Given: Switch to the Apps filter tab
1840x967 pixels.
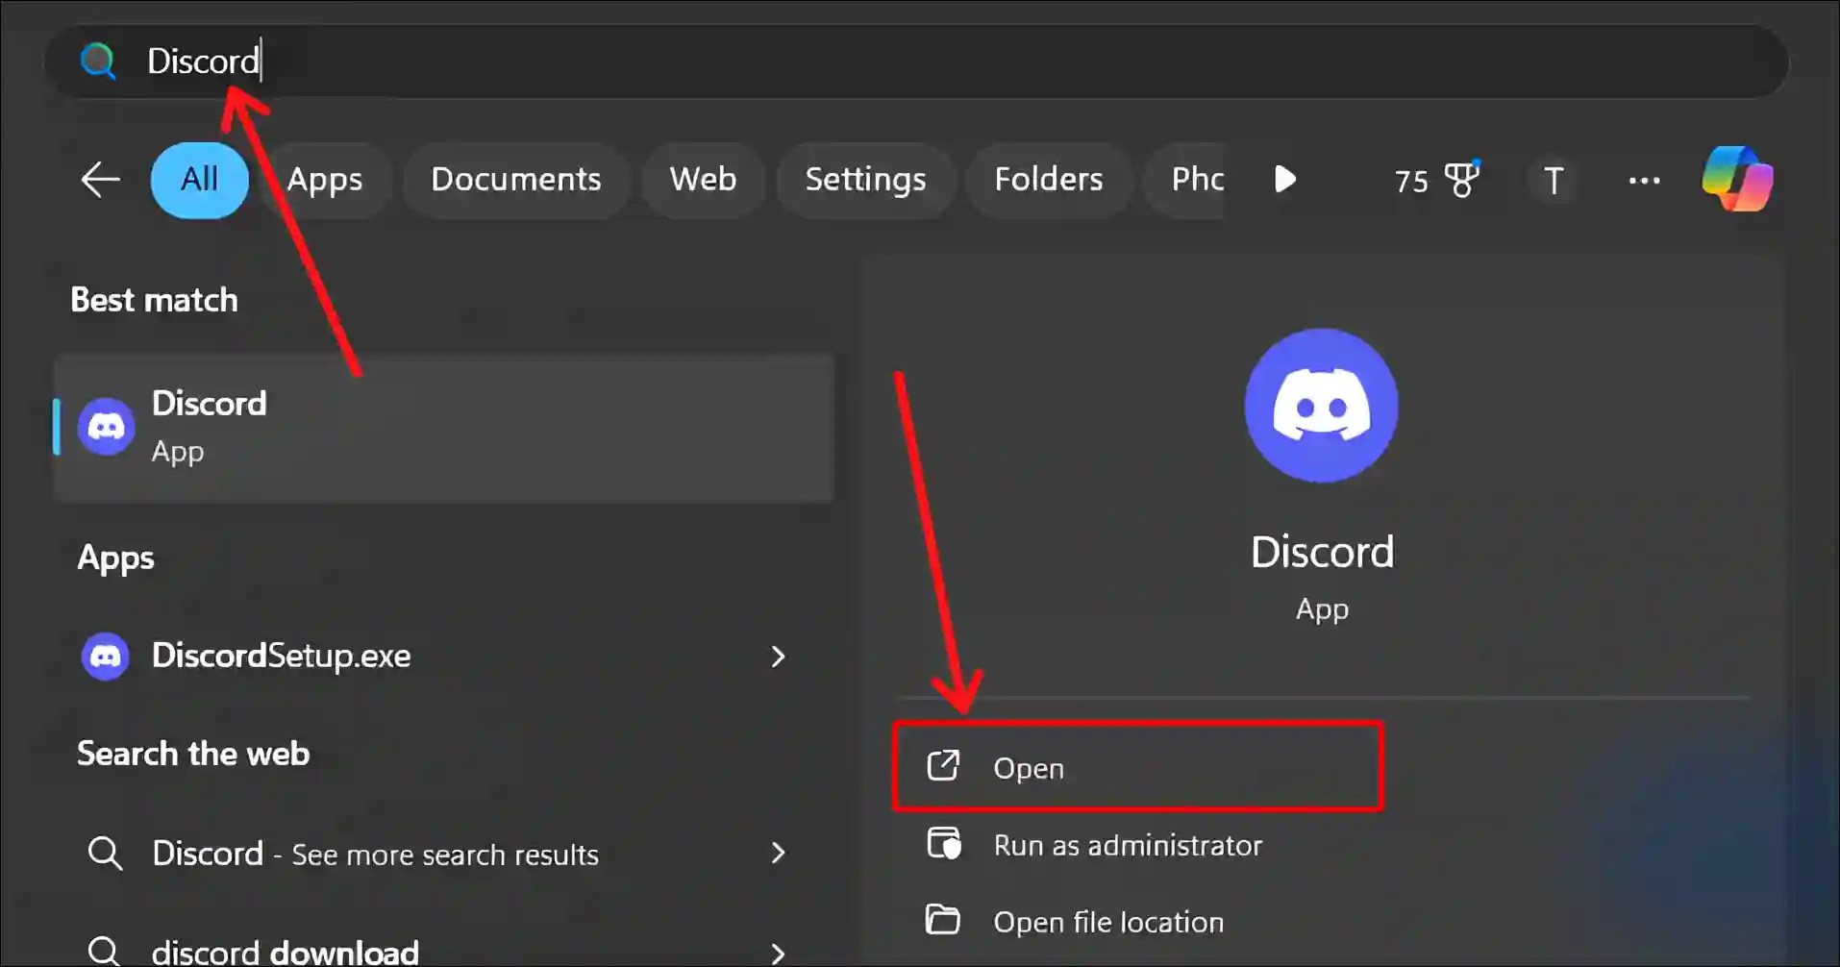Looking at the screenshot, I should [x=325, y=180].
